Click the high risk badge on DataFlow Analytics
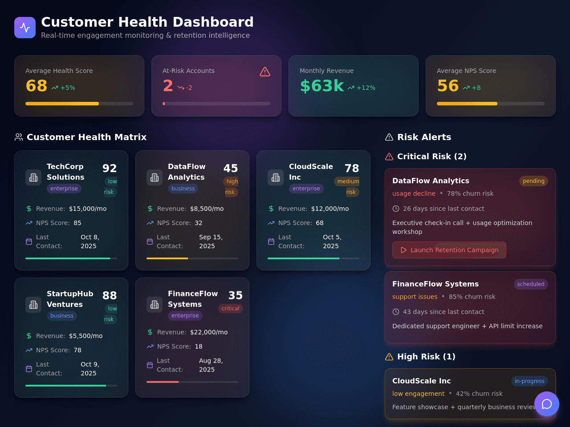This screenshot has width=570, height=427. [x=231, y=187]
